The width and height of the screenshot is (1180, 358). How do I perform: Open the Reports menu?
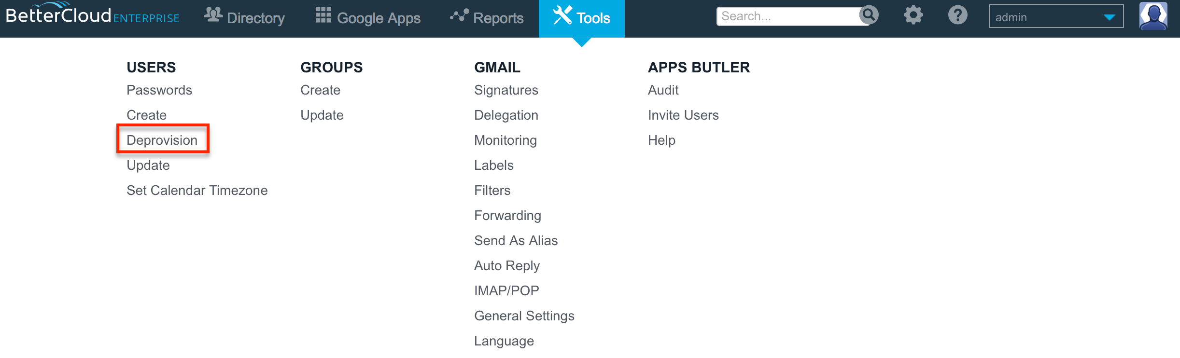pyautogui.click(x=487, y=17)
